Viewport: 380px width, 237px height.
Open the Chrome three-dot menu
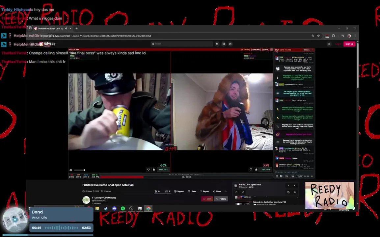[355, 36]
